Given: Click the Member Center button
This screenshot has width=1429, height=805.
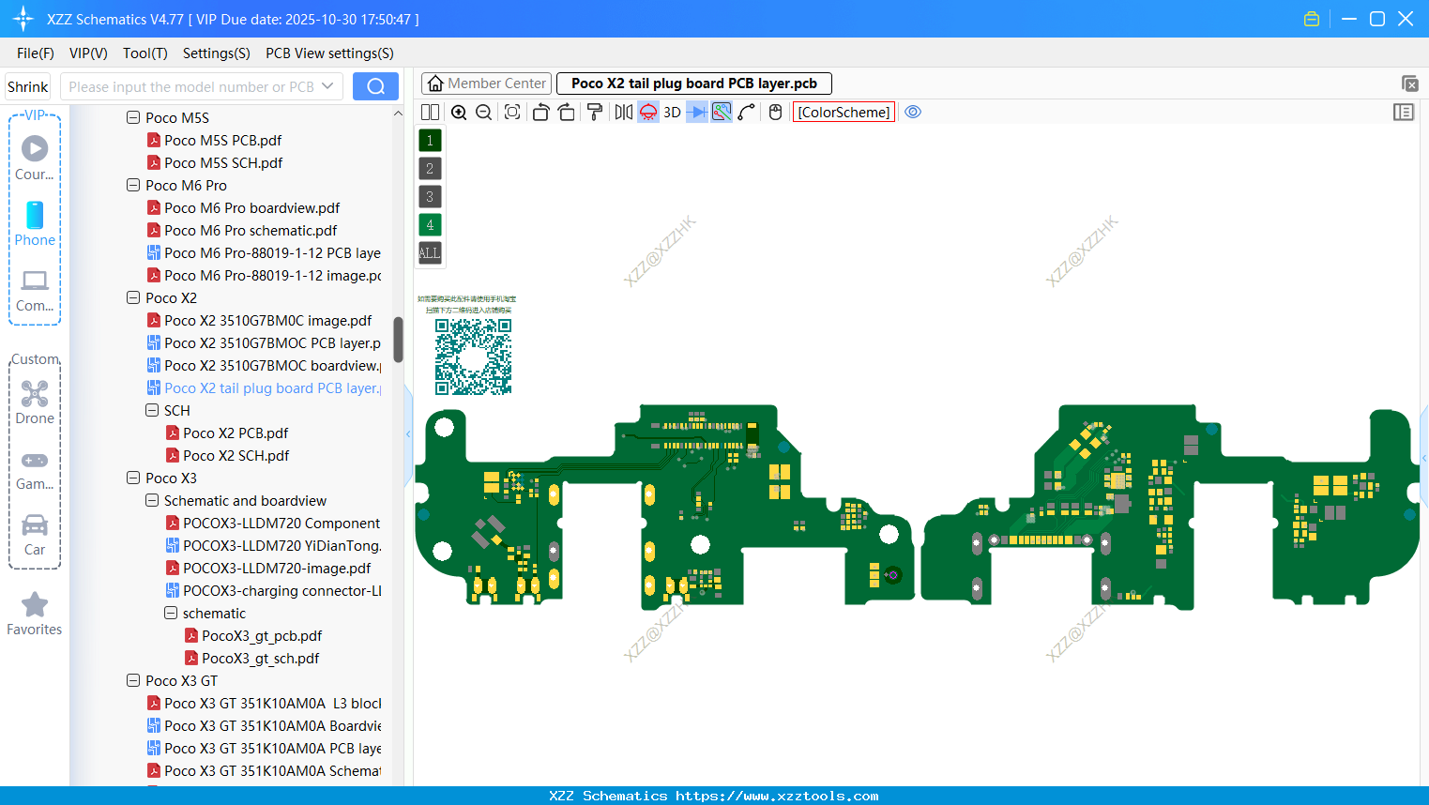Looking at the screenshot, I should (486, 83).
